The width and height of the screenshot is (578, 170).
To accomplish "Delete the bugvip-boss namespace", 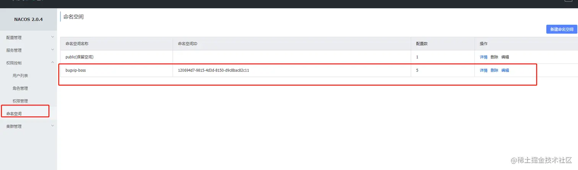I will [494, 70].
